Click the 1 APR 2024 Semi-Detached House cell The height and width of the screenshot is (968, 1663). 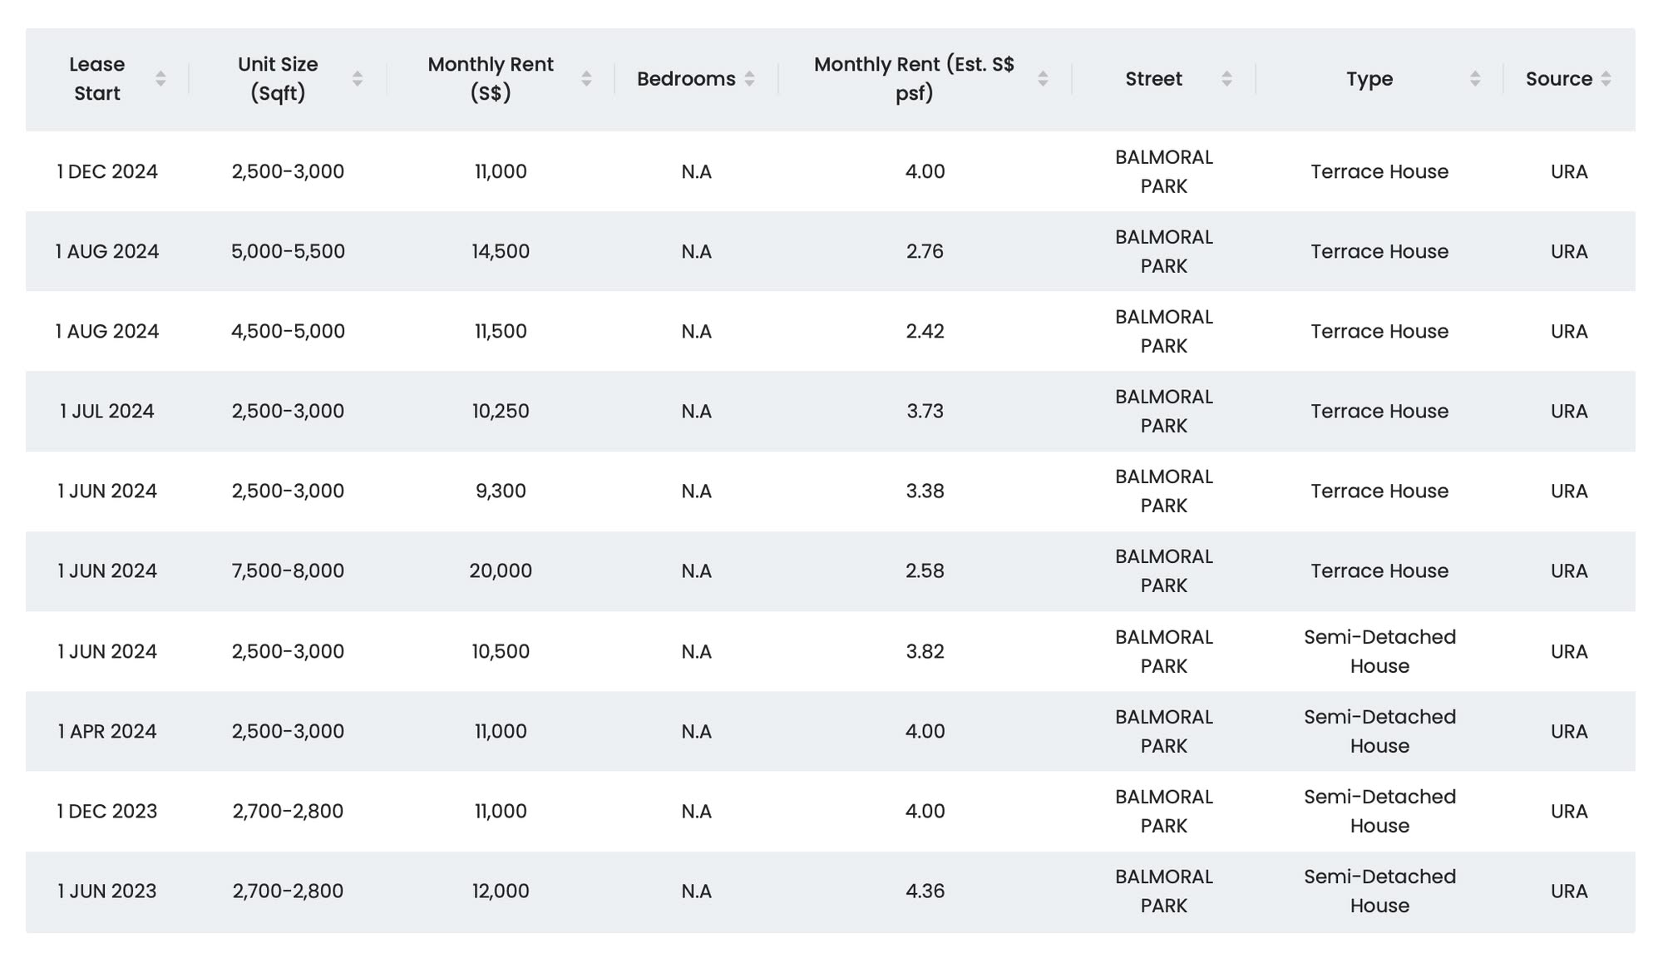1379,732
